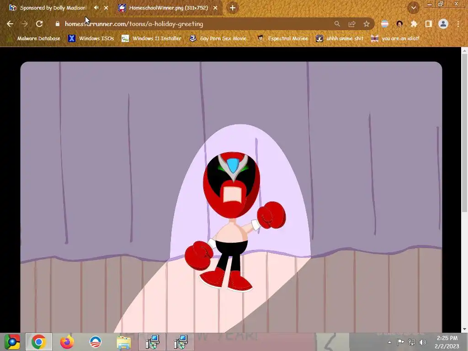Click the round avatar extension icon
468x351 pixels.
pos(399,24)
